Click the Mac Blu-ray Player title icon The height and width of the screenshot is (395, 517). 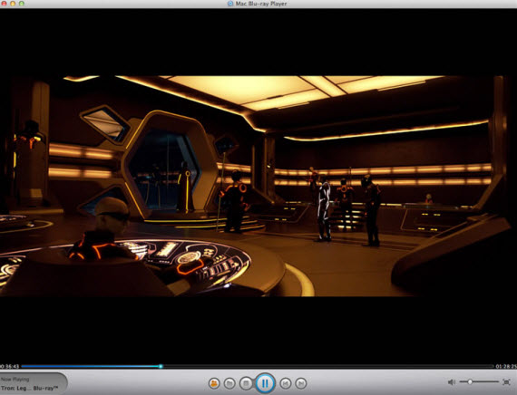230,4
